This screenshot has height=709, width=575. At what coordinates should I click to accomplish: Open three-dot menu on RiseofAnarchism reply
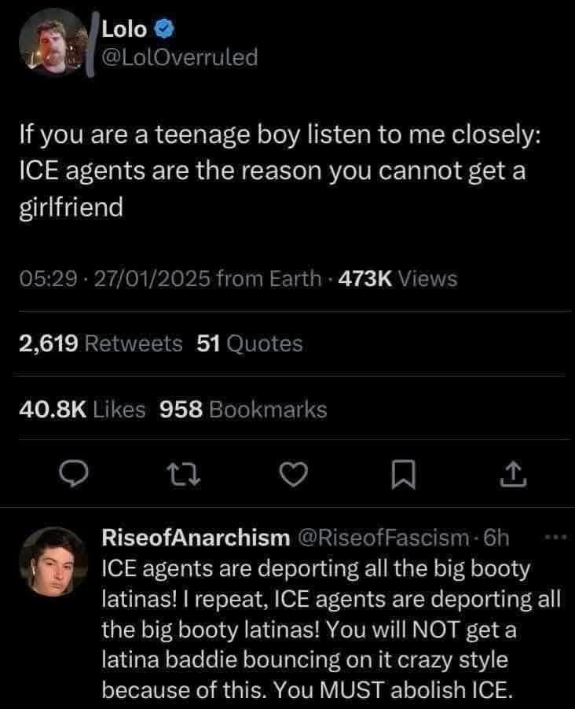[x=555, y=537]
